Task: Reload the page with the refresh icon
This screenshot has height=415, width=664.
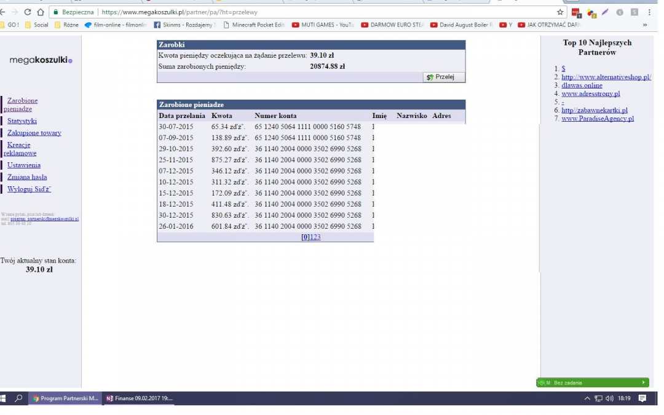Action: click(x=28, y=12)
